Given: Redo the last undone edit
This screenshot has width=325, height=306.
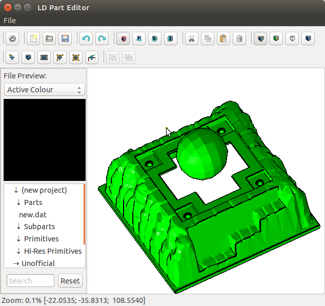Looking at the screenshot, I should pyautogui.click(x=102, y=38).
